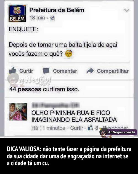The image size is (138, 174).
Task: Click the Compartilhar arrow icon
Action: click(x=90, y=71)
